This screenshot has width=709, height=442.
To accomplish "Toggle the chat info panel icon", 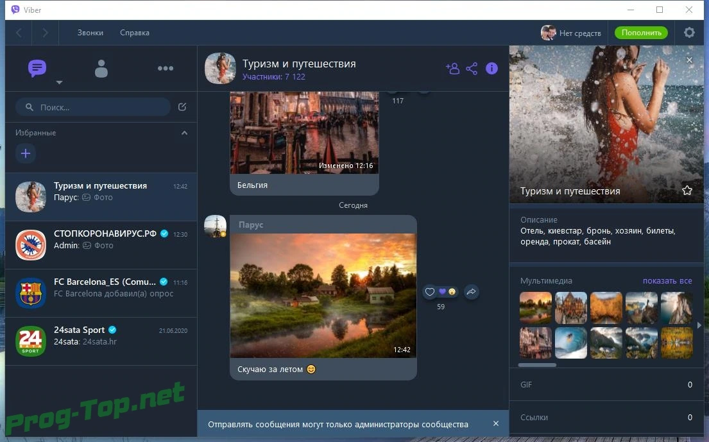I will [x=491, y=68].
